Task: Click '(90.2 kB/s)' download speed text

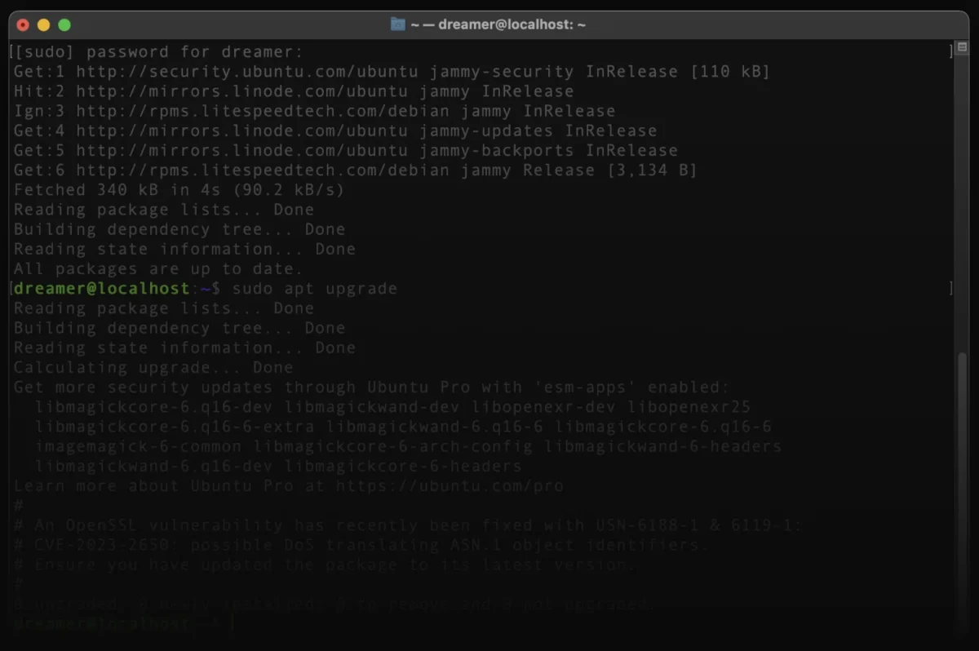Action: coord(288,189)
